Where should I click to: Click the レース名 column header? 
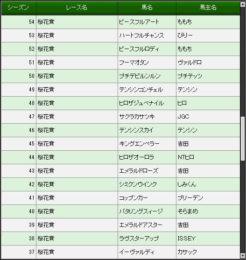pyautogui.click(x=77, y=7)
